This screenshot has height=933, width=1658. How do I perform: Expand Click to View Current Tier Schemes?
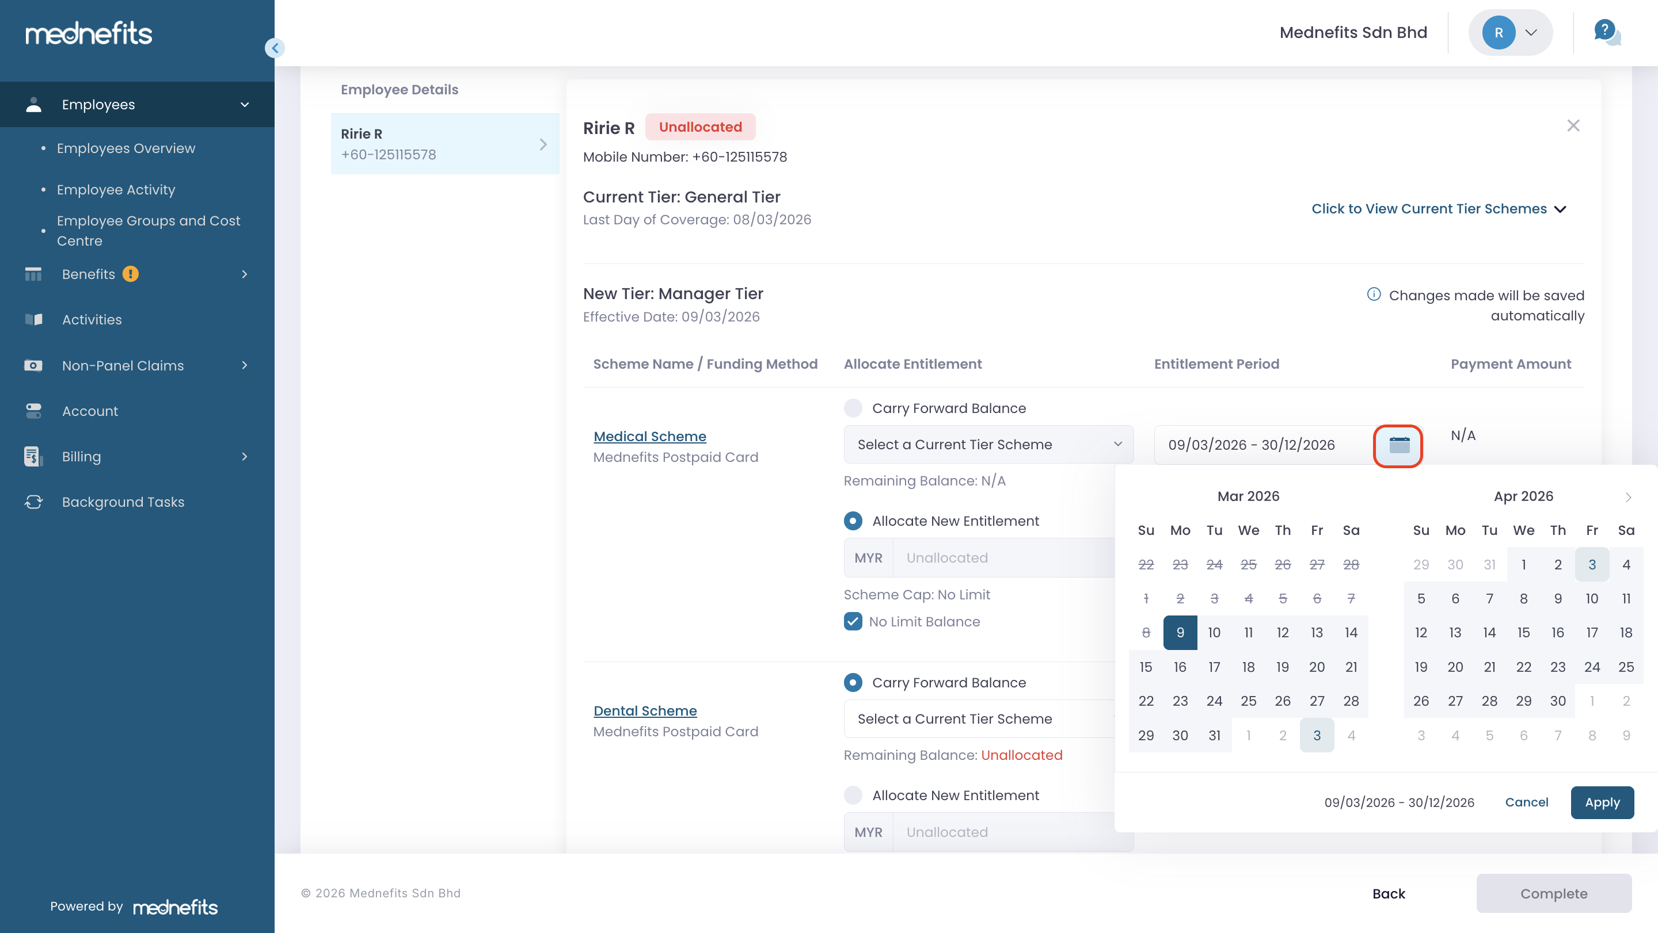pos(1439,209)
